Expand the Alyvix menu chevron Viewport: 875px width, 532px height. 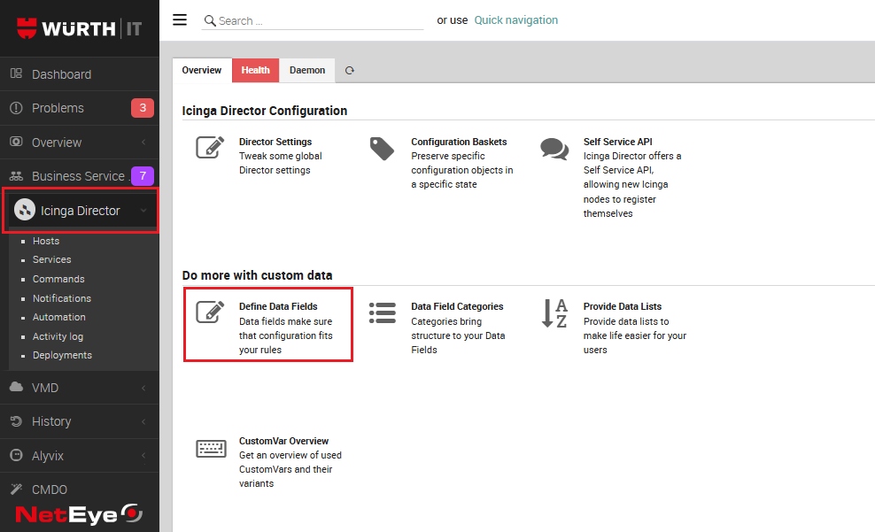[143, 456]
